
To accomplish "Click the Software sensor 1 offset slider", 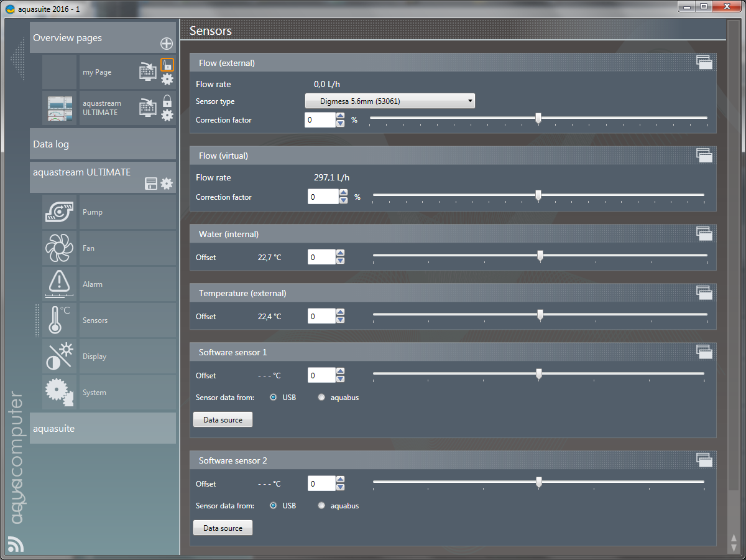I will [538, 374].
